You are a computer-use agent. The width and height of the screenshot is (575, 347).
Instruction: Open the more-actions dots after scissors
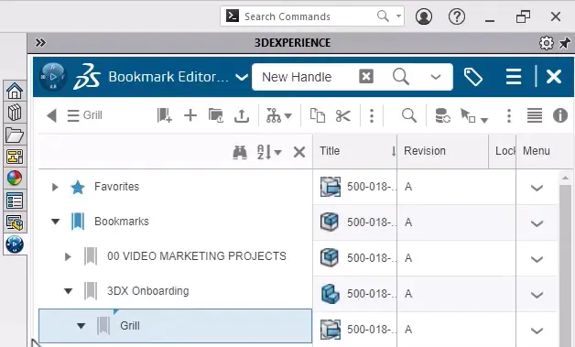pos(372,115)
